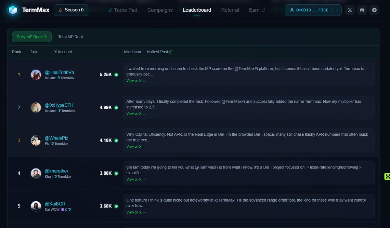Expand the wallet address dropdown chevron
Image resolution: width=390 pixels, height=228 pixels.
(336, 10)
